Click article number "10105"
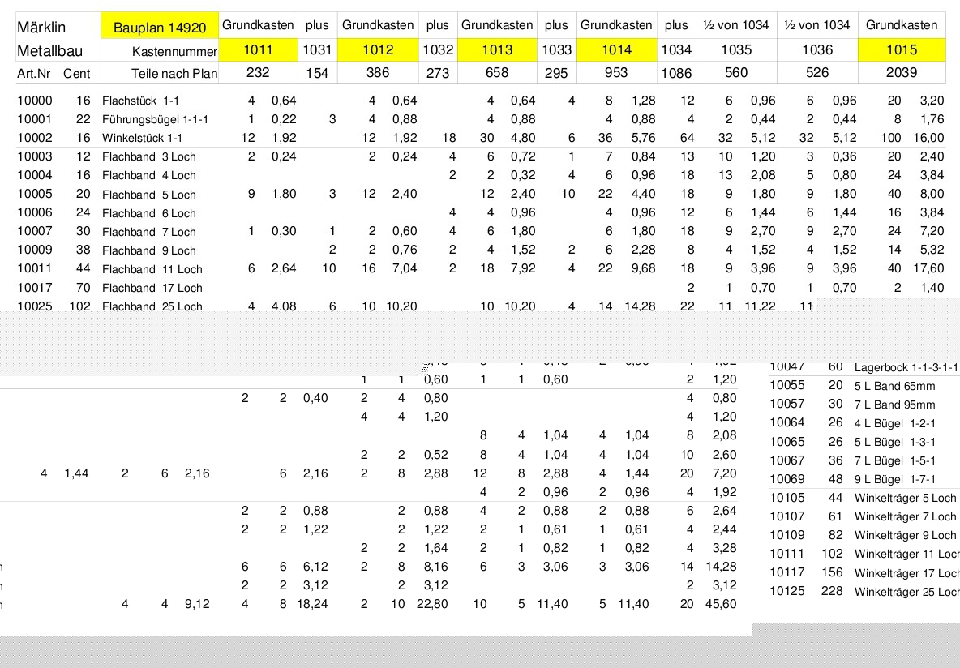Viewport: 960px width, 668px height. (787, 498)
